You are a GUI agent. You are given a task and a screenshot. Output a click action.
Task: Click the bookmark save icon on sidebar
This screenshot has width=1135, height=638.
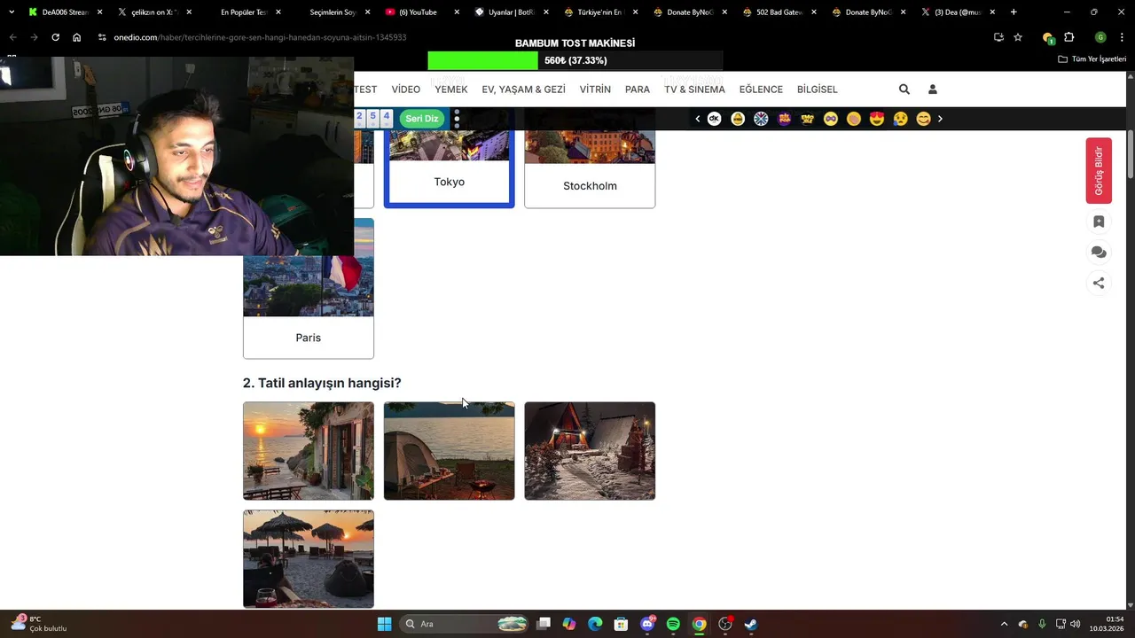click(x=1099, y=222)
